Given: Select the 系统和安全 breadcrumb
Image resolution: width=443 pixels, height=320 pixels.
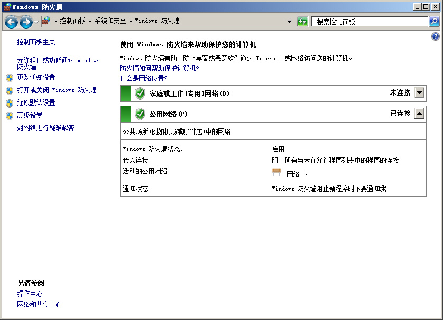Looking at the screenshot, I should (110, 21).
